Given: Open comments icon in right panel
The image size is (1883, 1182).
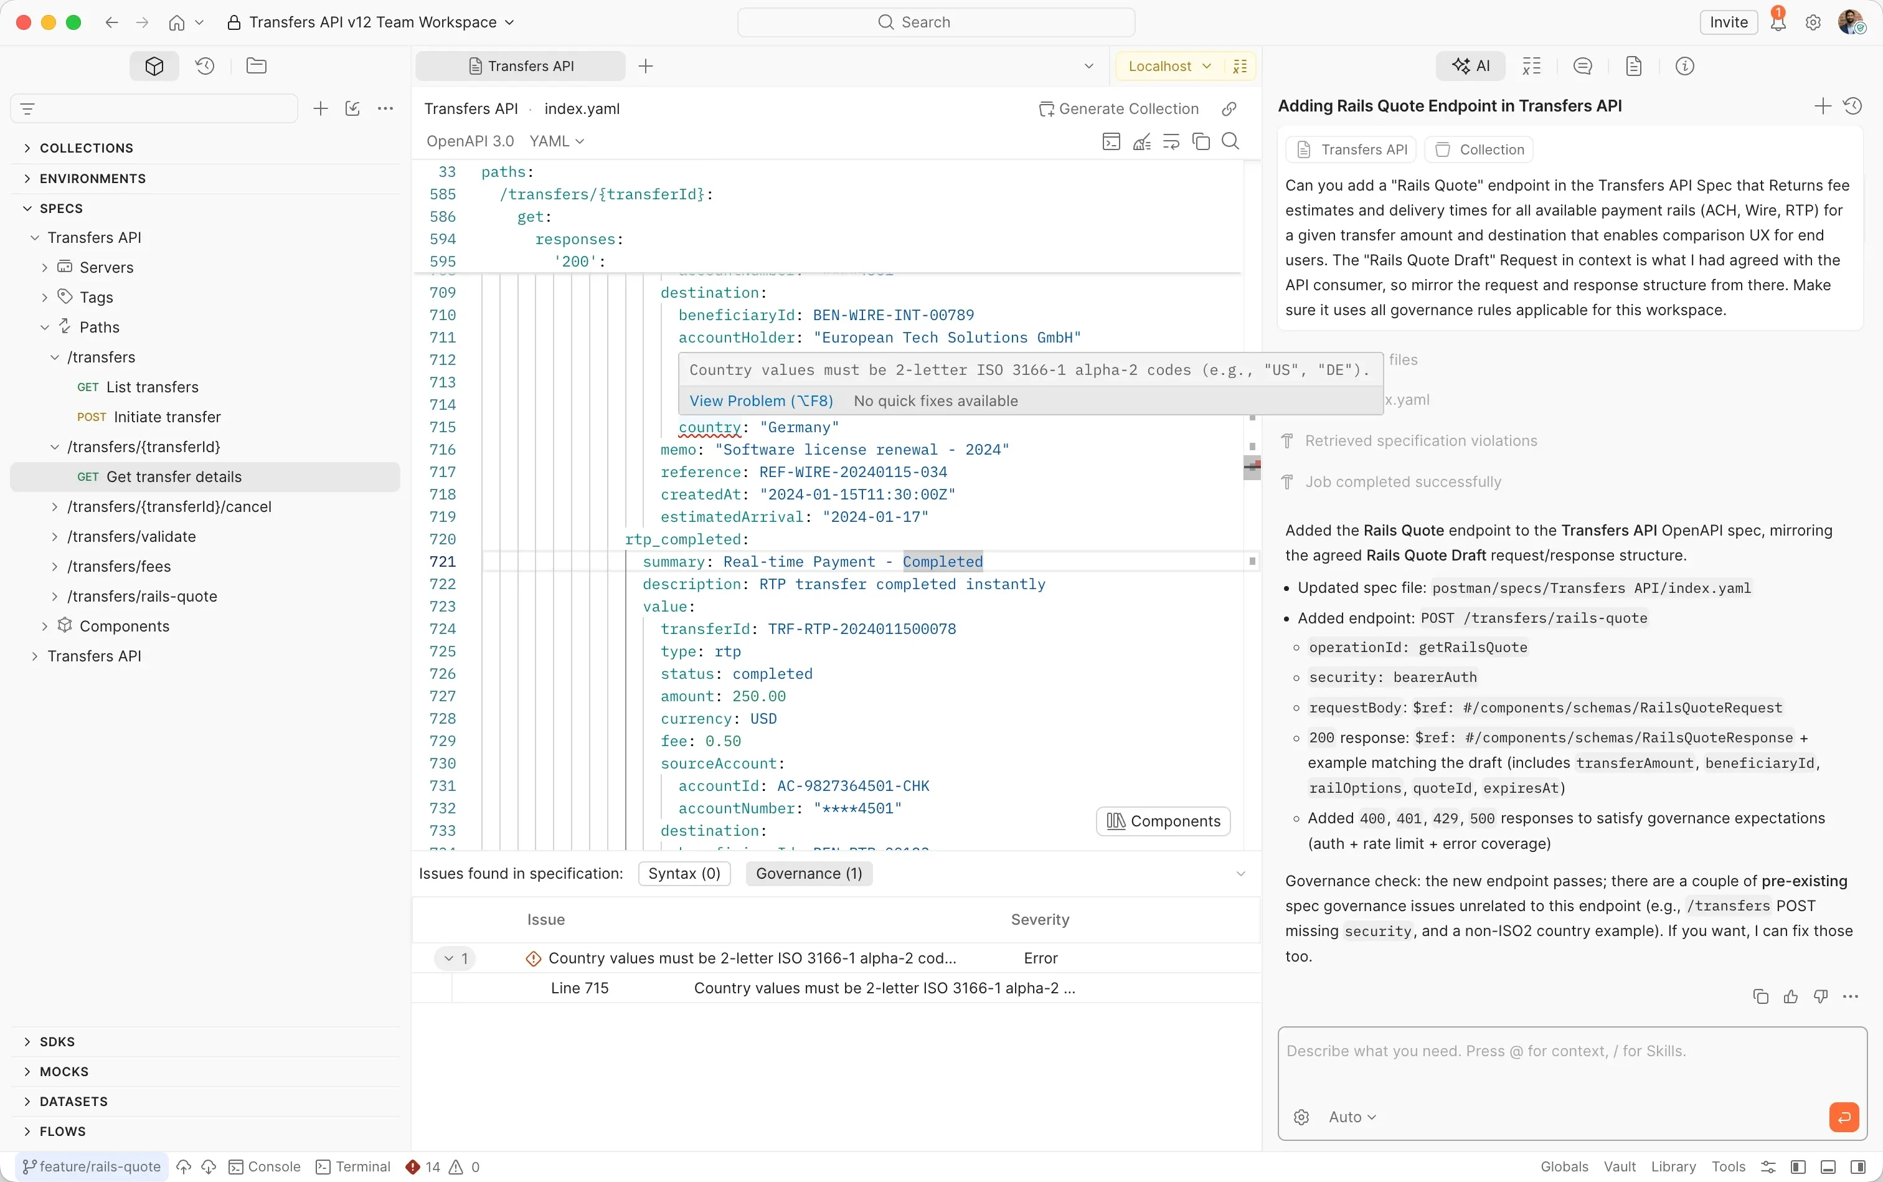Looking at the screenshot, I should [1583, 67].
